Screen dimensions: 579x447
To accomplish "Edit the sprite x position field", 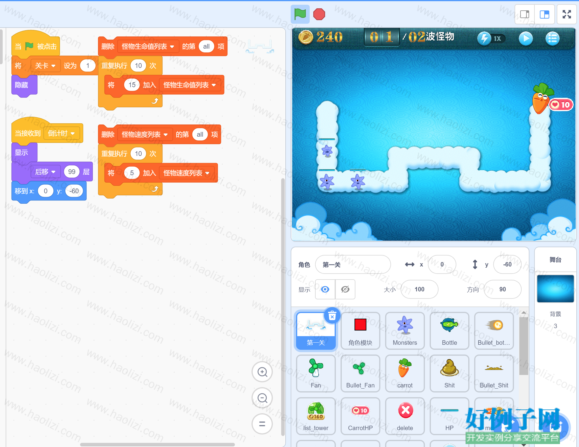I will (442, 264).
